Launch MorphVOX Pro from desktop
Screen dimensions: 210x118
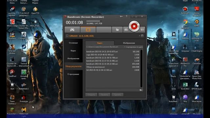tap(185, 62)
